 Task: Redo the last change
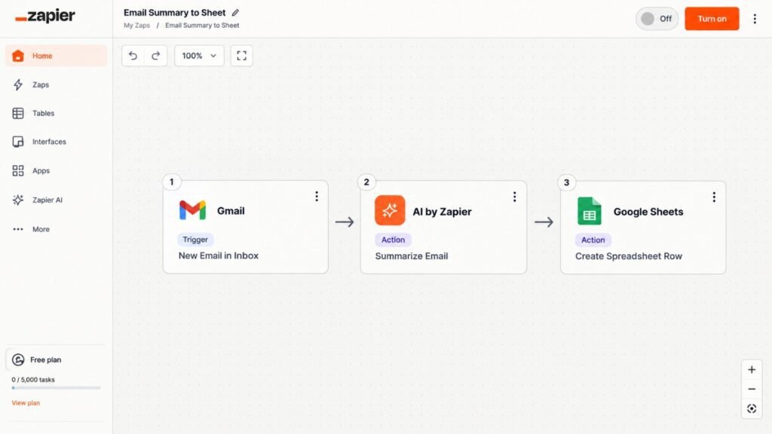coord(155,56)
